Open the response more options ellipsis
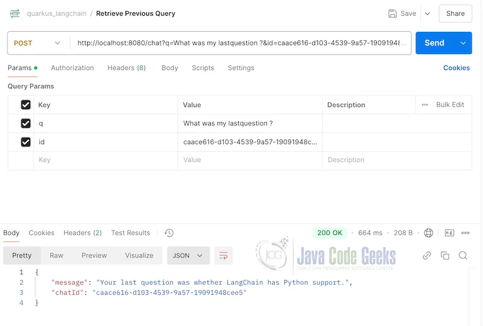Image resolution: width=483 pixels, height=326 pixels. pyautogui.click(x=465, y=233)
